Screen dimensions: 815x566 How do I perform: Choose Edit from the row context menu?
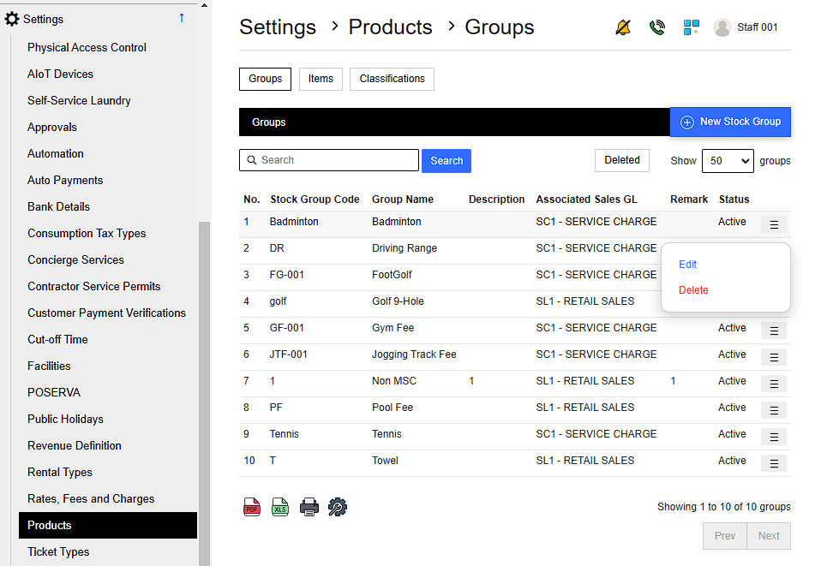click(688, 265)
